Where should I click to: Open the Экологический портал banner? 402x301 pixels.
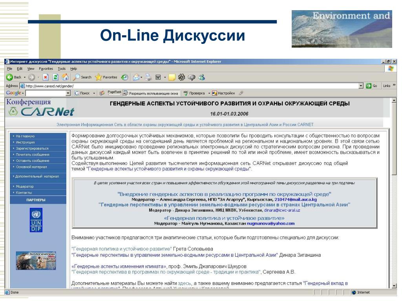click(36, 261)
